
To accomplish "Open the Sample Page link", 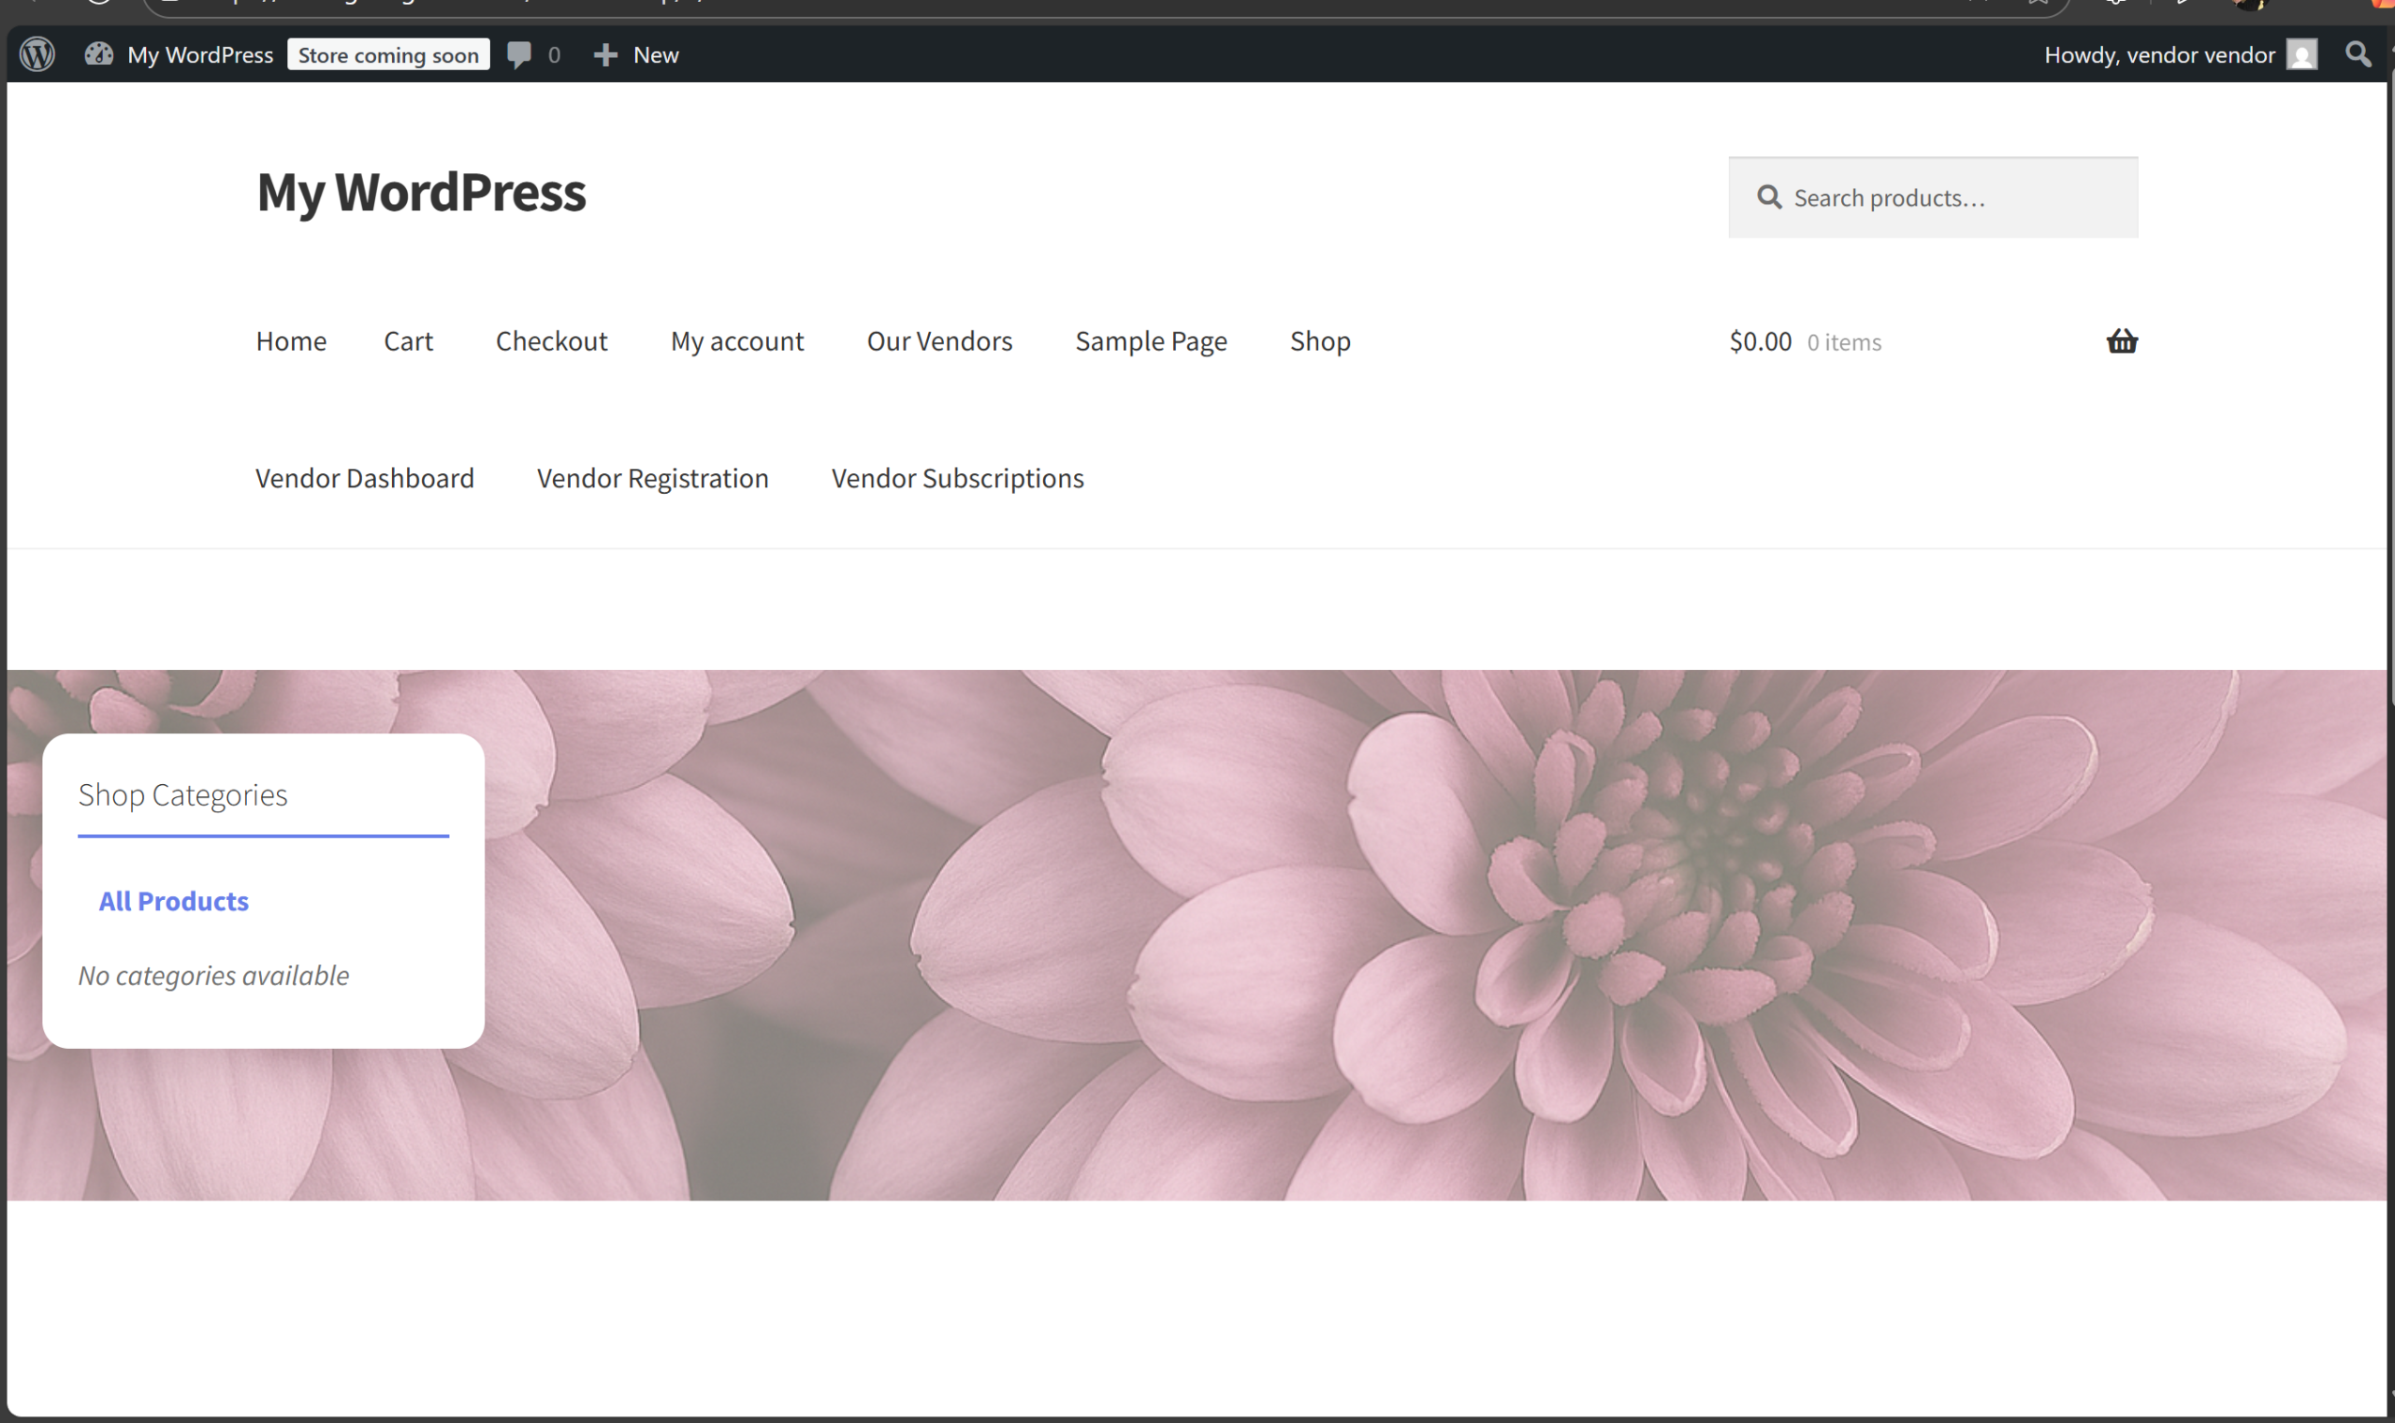I will [x=1151, y=341].
